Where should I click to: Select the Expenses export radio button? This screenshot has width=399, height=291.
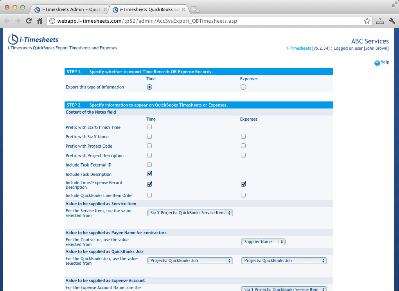pyautogui.click(x=243, y=87)
